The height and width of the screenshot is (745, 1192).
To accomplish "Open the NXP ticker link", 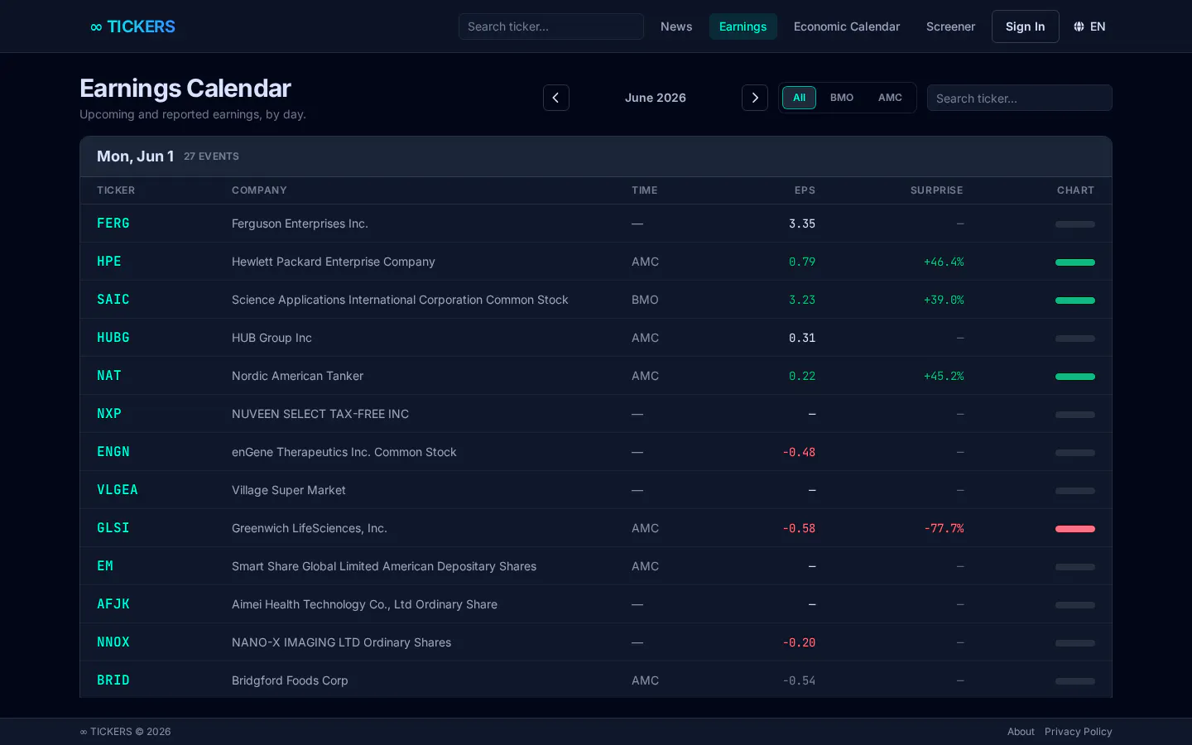I will [x=109, y=414].
